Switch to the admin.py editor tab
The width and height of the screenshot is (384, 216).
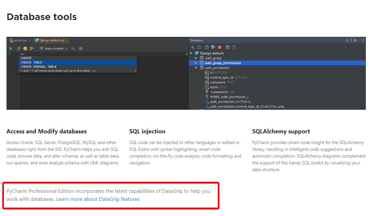(20, 40)
